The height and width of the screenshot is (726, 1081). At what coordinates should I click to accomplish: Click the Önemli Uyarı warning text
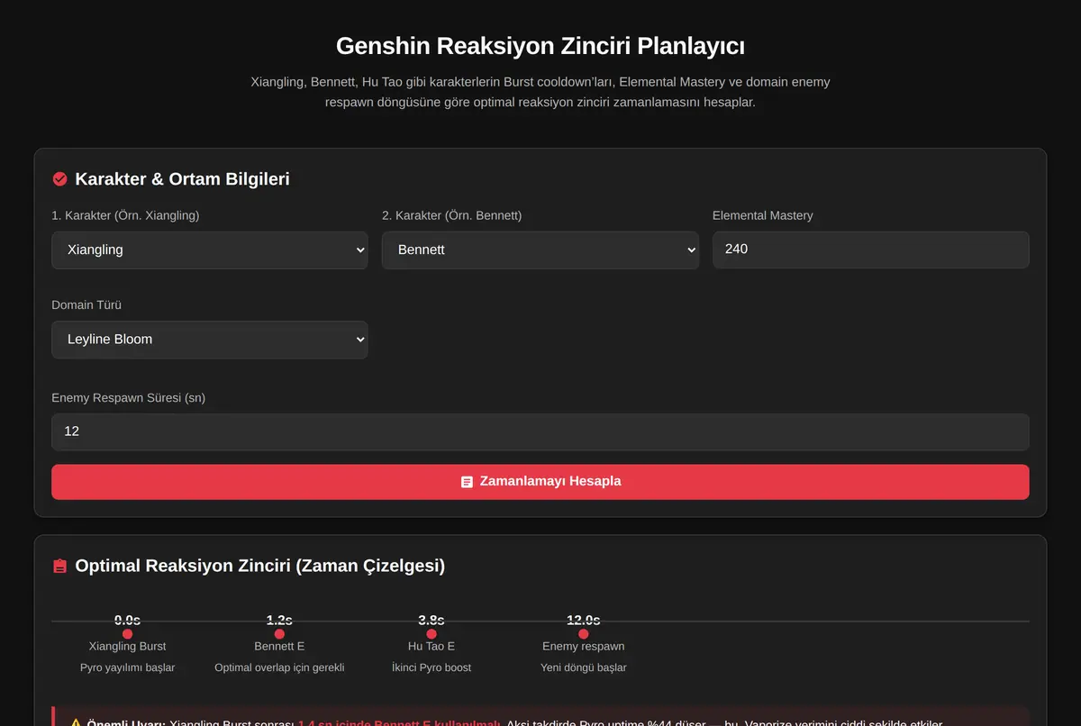126,723
